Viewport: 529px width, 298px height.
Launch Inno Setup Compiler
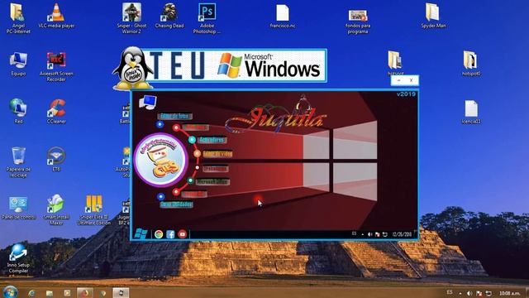[18, 258]
